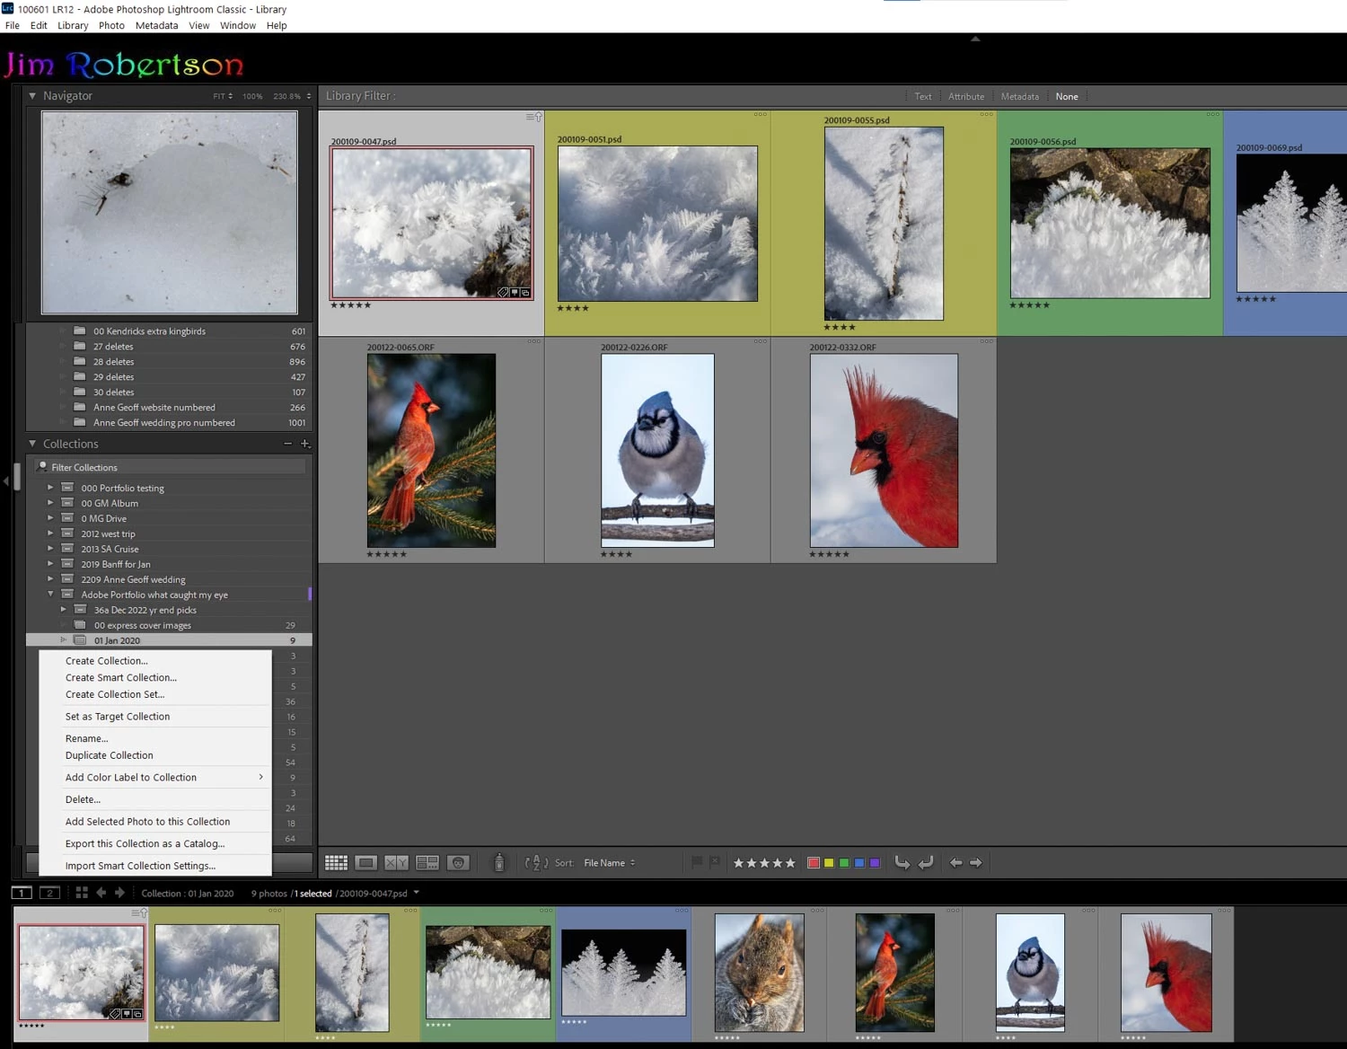
Task: Enable Attribute filter in Library Filter bar
Action: click(x=966, y=97)
